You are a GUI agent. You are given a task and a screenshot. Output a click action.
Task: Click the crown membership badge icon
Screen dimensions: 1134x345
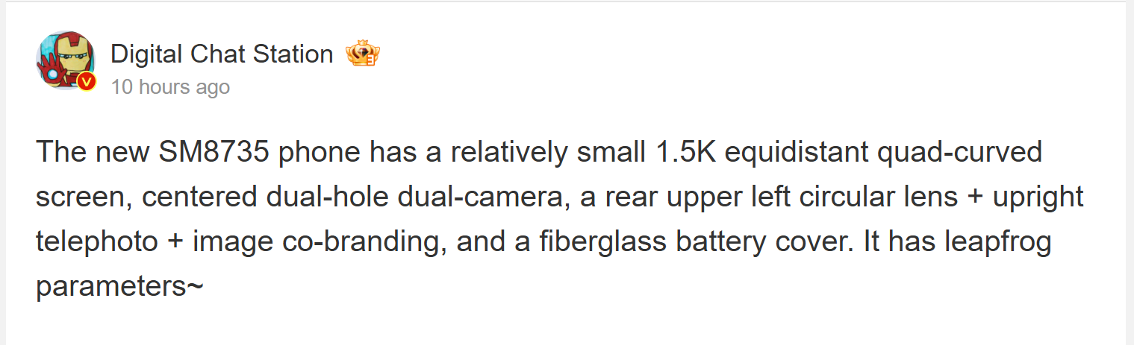[x=363, y=54]
